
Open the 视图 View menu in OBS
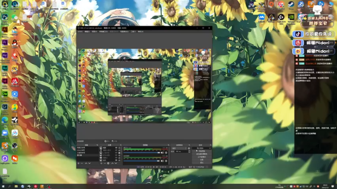tap(94, 31)
